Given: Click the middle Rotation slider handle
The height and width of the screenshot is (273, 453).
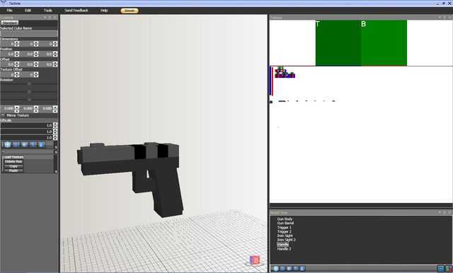Looking at the screenshot, I should click(x=29, y=92).
